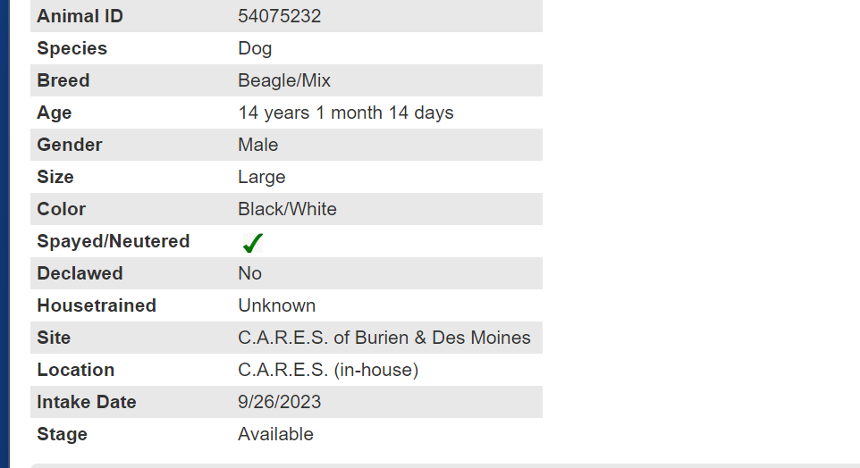Click the C.A.R.E.S. (in-house) location value
The height and width of the screenshot is (468, 860).
pyautogui.click(x=327, y=370)
